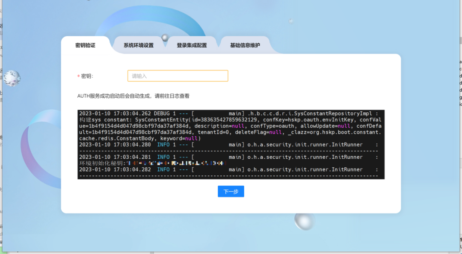Click the 下一步 button
This screenshot has width=462, height=254.
tap(231, 191)
